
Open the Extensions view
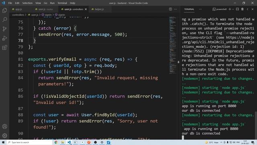coord(4,48)
